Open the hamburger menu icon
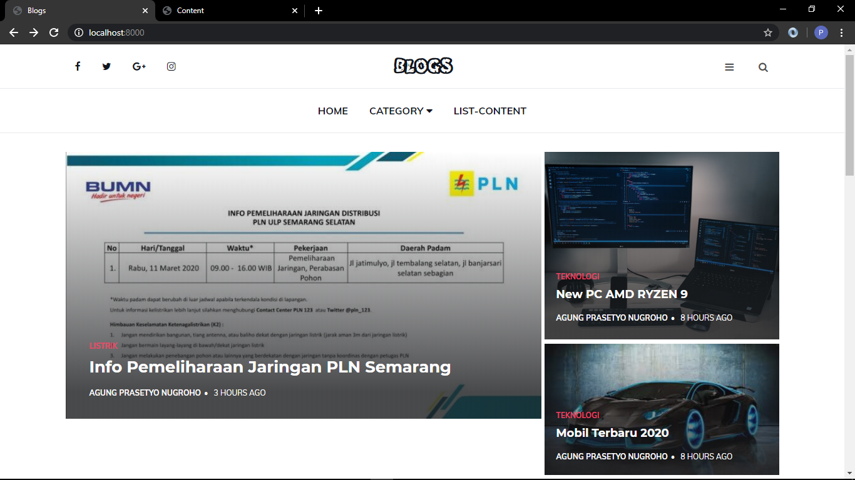This screenshot has height=480, width=855. pyautogui.click(x=729, y=67)
